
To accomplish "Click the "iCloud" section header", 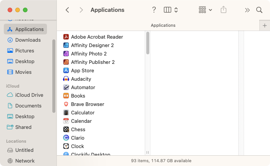I will [x=13, y=86].
